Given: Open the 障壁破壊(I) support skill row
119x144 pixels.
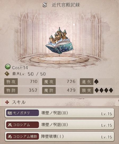Looking at the screenshot, I should pos(59,137).
